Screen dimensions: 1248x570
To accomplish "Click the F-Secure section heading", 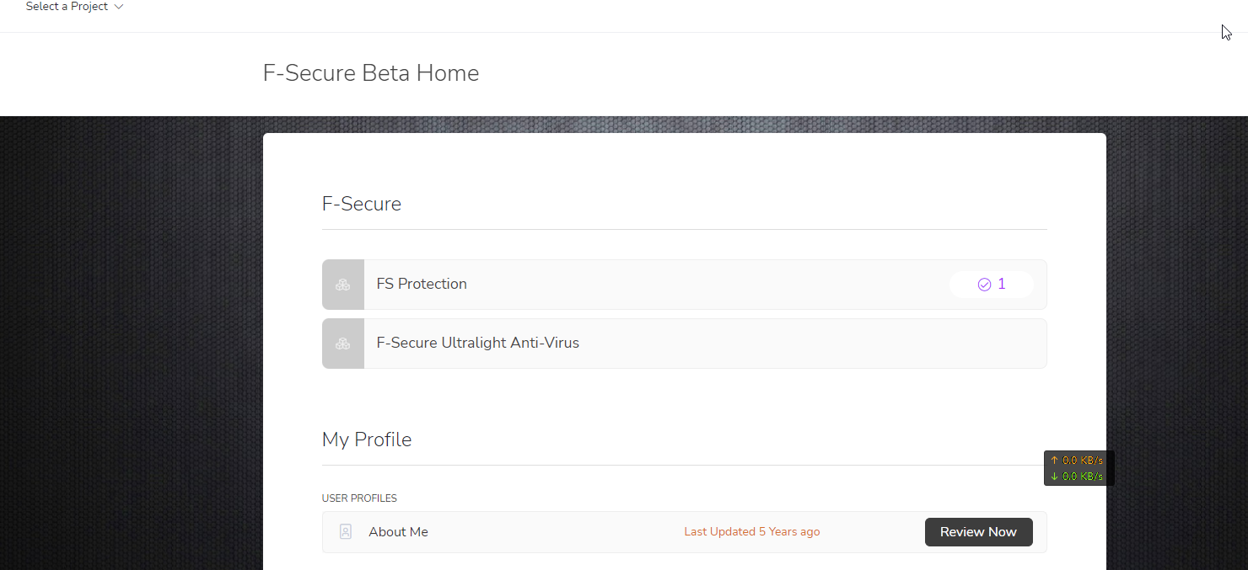I will click(x=362, y=204).
